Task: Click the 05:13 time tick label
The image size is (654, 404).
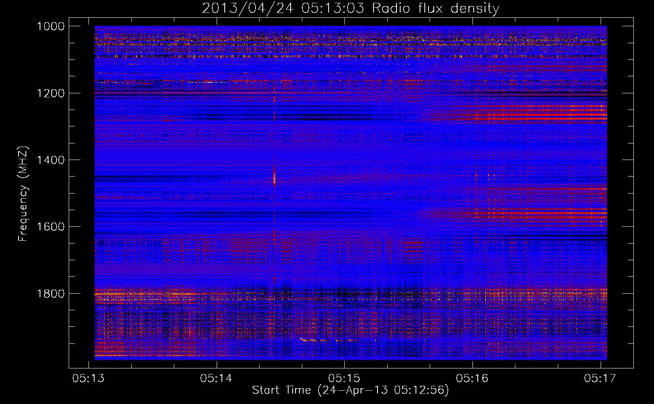Action: [89, 378]
